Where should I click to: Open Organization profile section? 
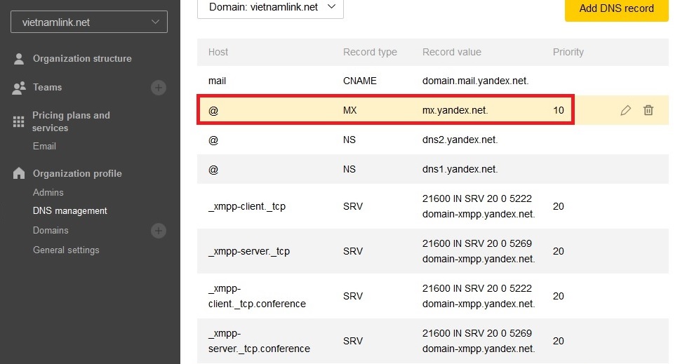(77, 173)
